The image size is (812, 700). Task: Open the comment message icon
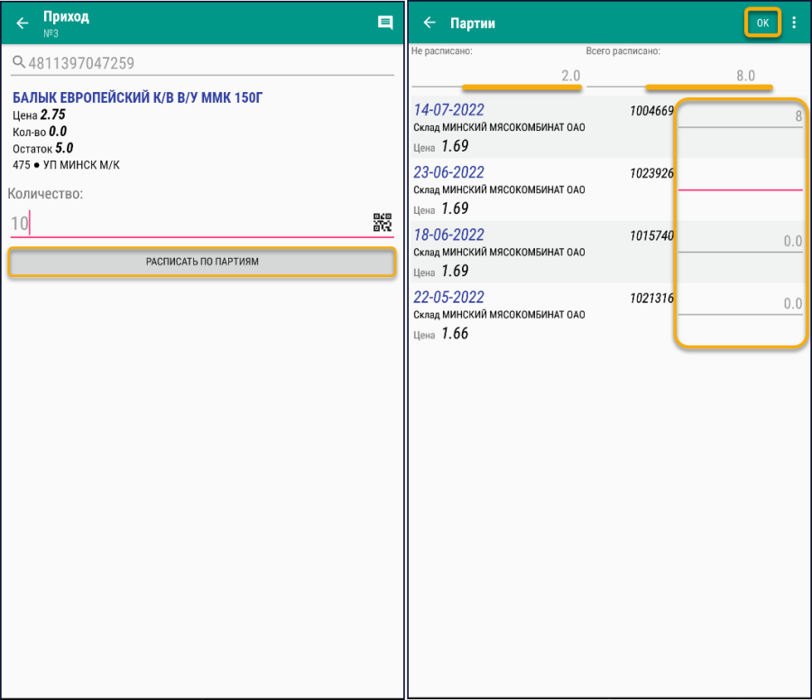[385, 23]
